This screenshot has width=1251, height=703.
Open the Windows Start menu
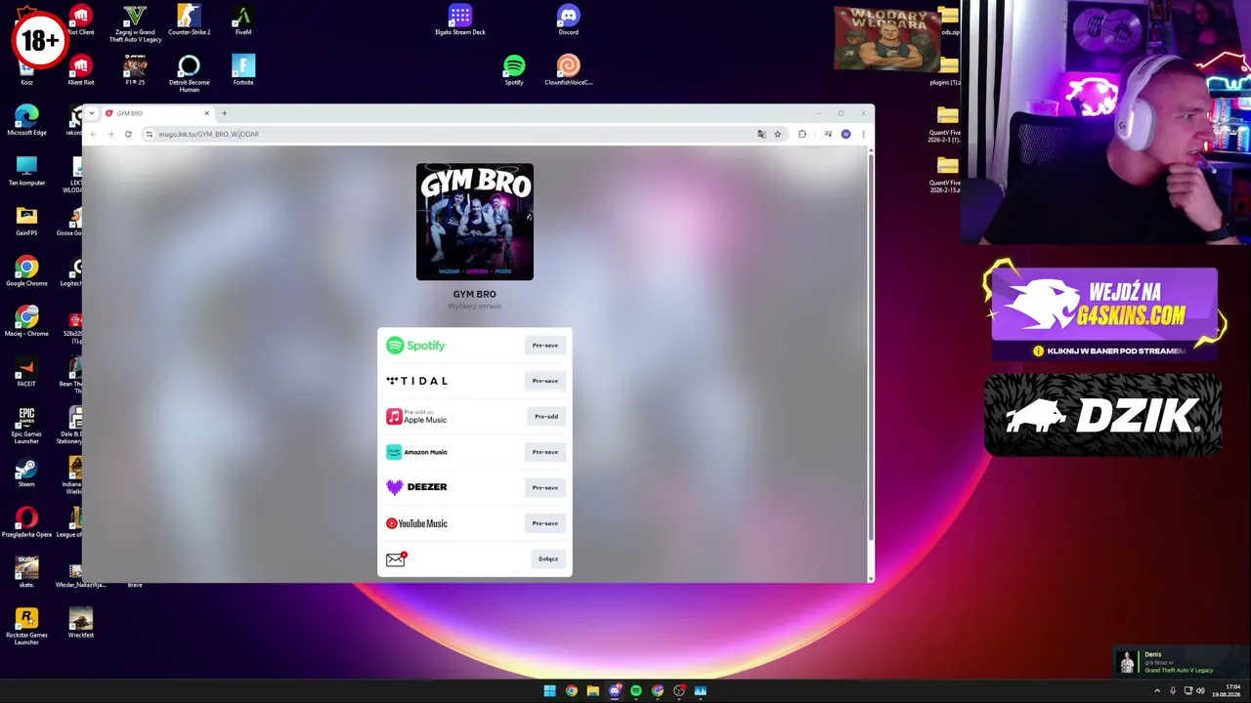549,691
